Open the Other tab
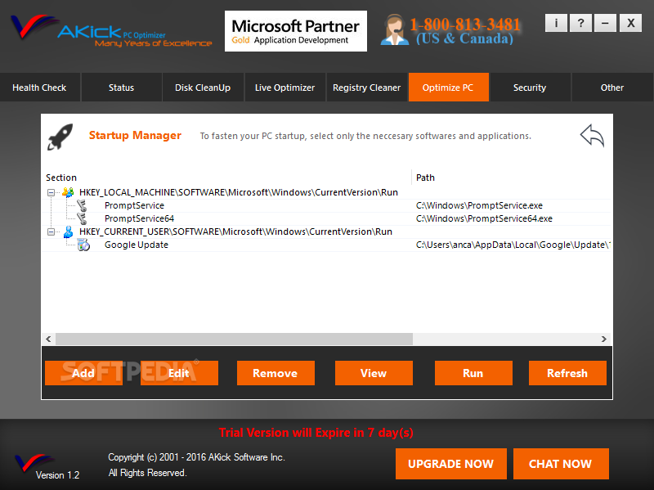Viewport: 654px width, 490px height. [611, 88]
